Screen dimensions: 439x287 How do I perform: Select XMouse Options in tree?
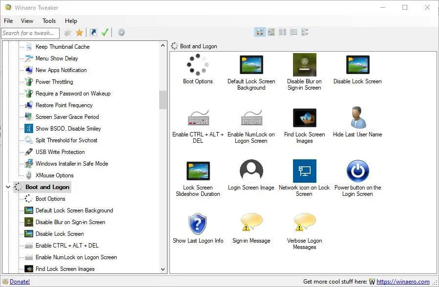(x=54, y=175)
